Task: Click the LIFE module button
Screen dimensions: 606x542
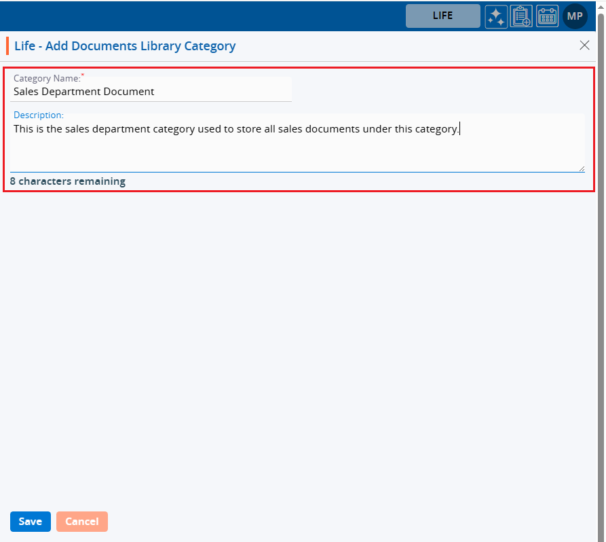Action: (x=442, y=16)
